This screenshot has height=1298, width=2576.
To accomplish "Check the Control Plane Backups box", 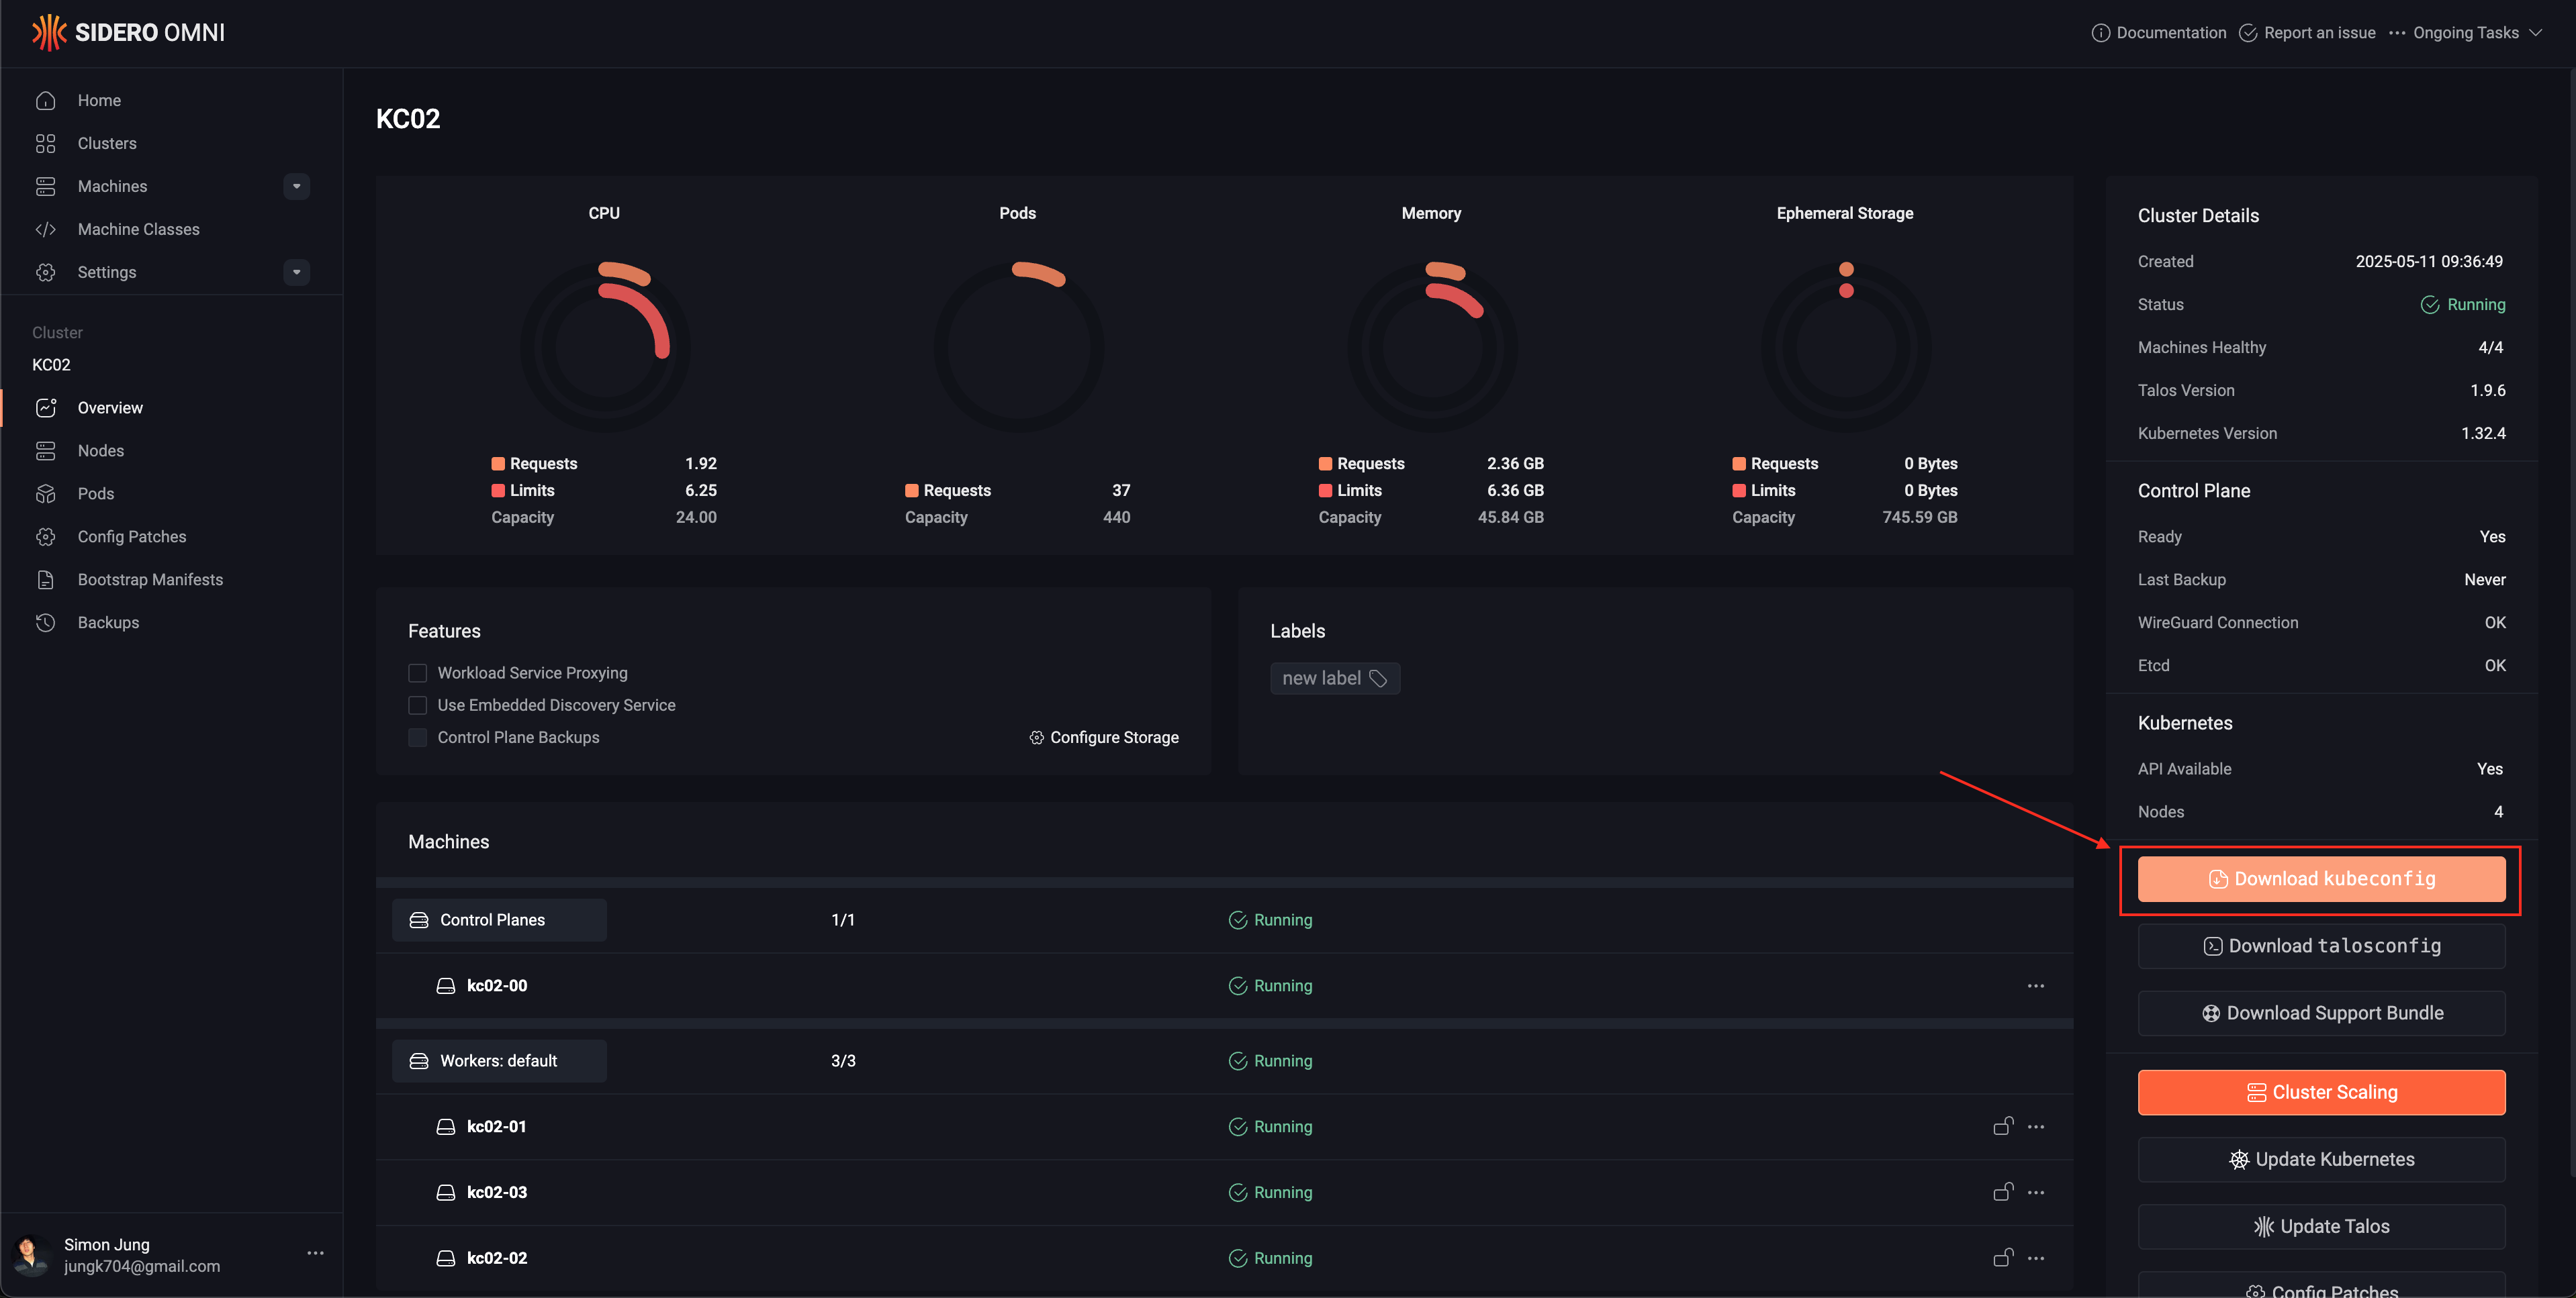I will click(x=418, y=738).
